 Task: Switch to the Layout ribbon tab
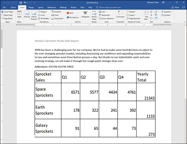point(41,7)
